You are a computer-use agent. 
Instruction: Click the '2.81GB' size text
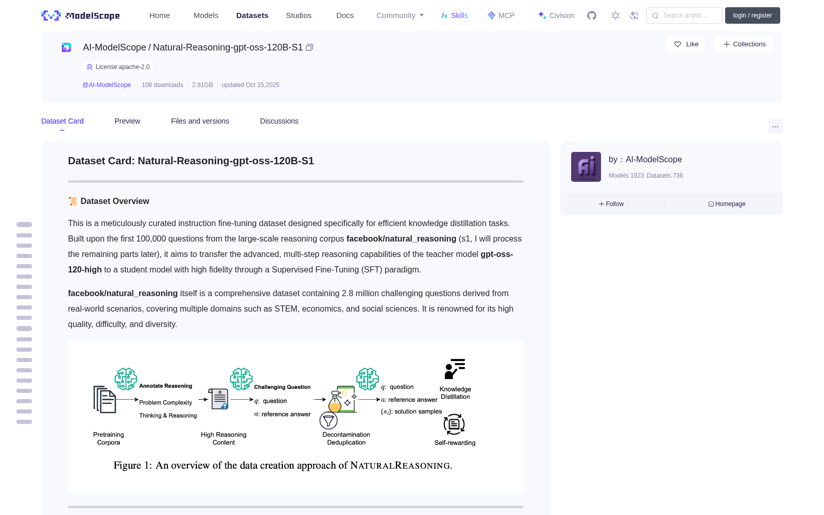point(202,85)
